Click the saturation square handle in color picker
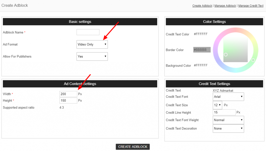 coord(226,55)
